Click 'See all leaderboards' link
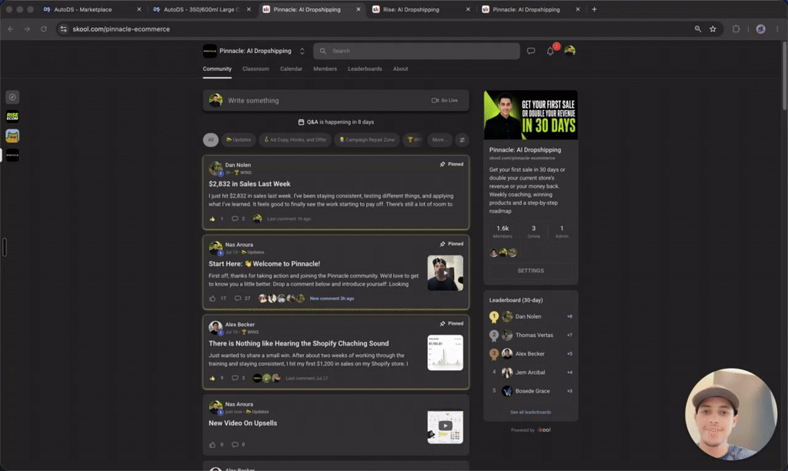This screenshot has height=471, width=788. 531,413
